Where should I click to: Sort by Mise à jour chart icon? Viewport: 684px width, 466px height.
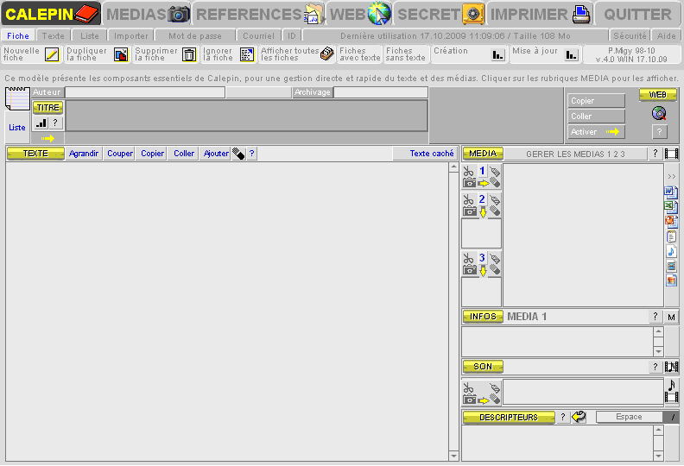[x=571, y=54]
